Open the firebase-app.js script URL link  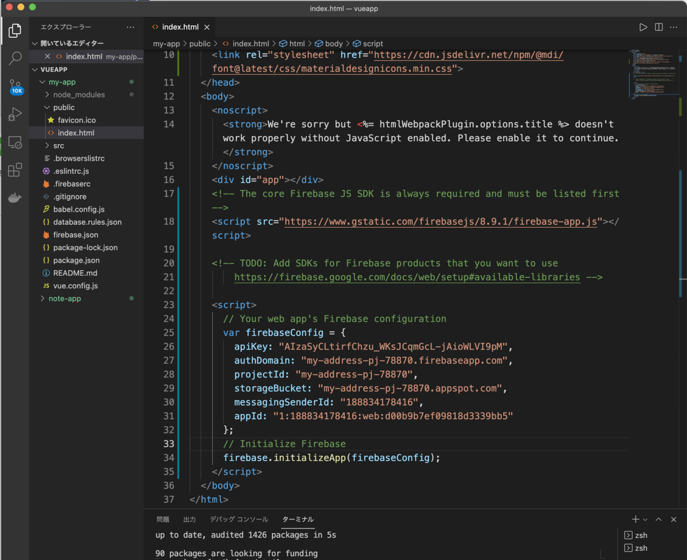440,221
